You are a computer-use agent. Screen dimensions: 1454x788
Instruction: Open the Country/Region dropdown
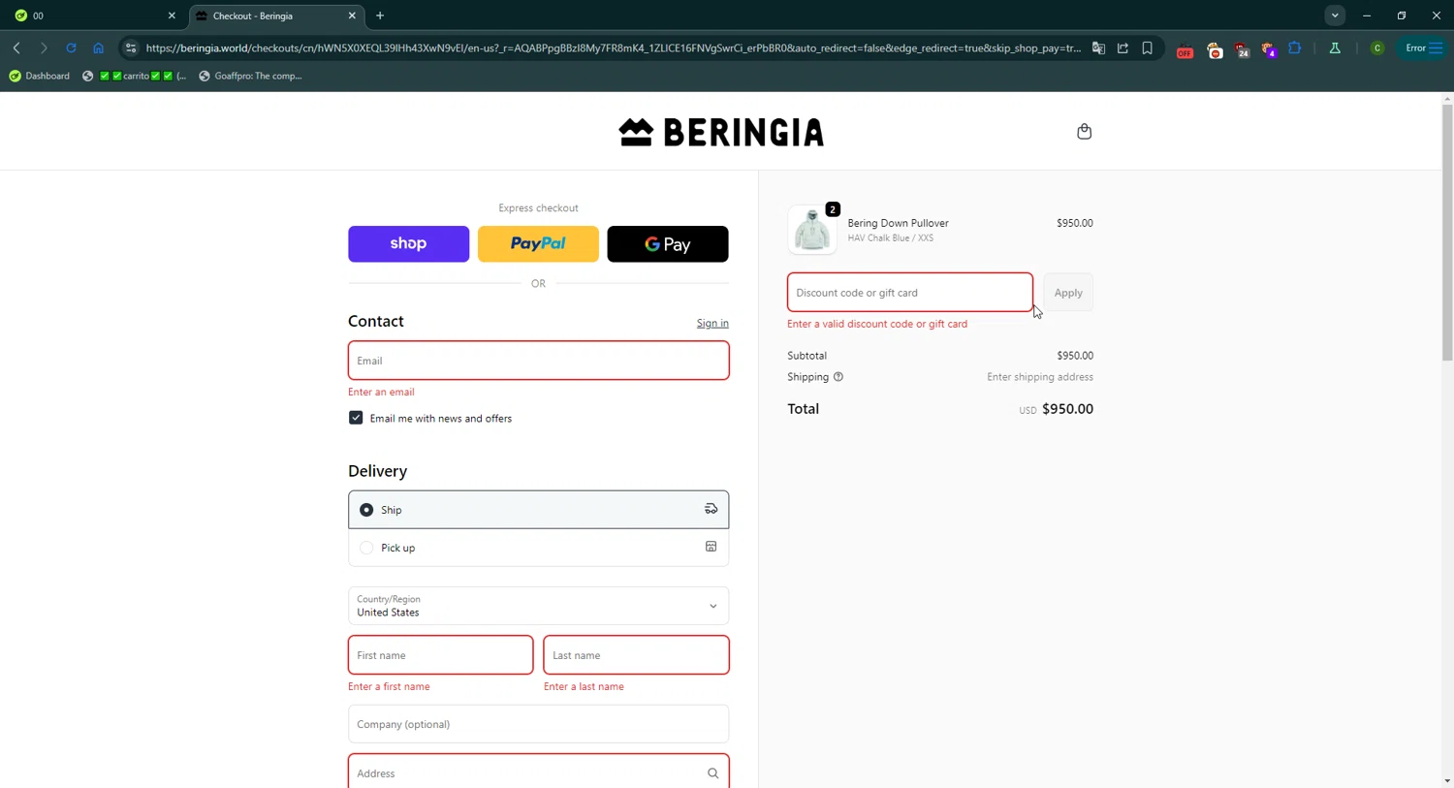click(538, 606)
